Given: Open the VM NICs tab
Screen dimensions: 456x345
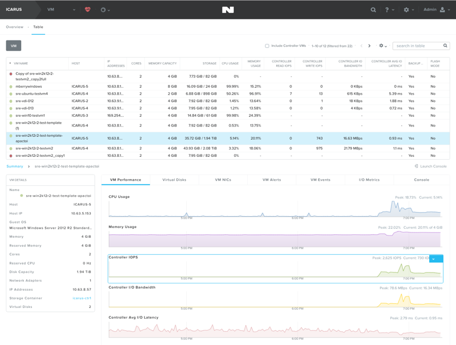Looking at the screenshot, I should point(223,180).
